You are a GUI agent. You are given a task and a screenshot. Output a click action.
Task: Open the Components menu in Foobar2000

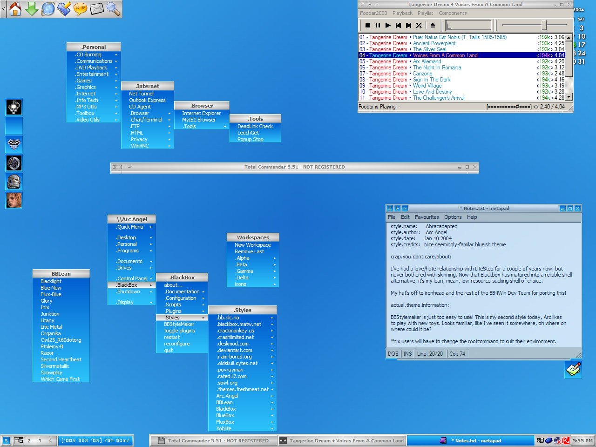click(x=453, y=13)
